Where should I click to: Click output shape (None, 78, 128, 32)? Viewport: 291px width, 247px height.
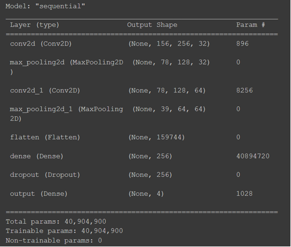171,62
